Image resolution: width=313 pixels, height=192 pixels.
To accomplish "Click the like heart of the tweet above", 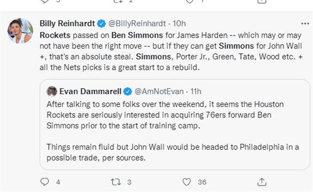I will pos(190,2).
